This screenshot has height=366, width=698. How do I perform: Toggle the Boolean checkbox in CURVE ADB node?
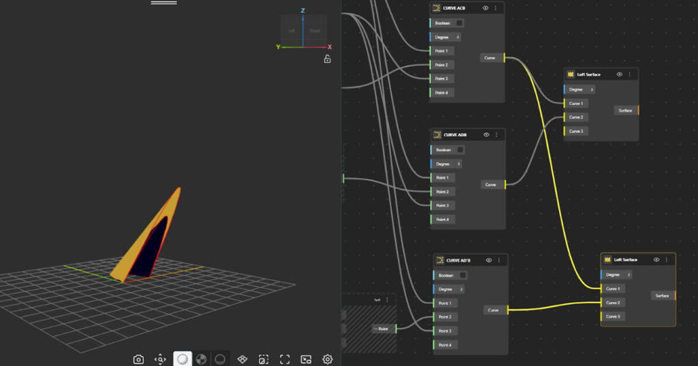[460, 150]
